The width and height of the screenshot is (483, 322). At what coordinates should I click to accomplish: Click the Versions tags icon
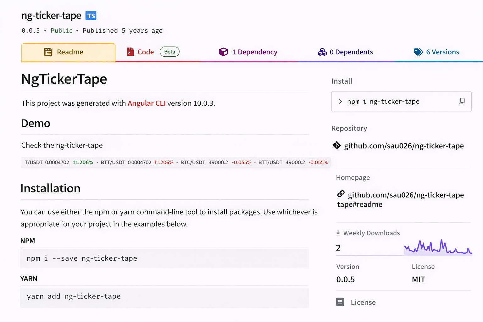[418, 52]
